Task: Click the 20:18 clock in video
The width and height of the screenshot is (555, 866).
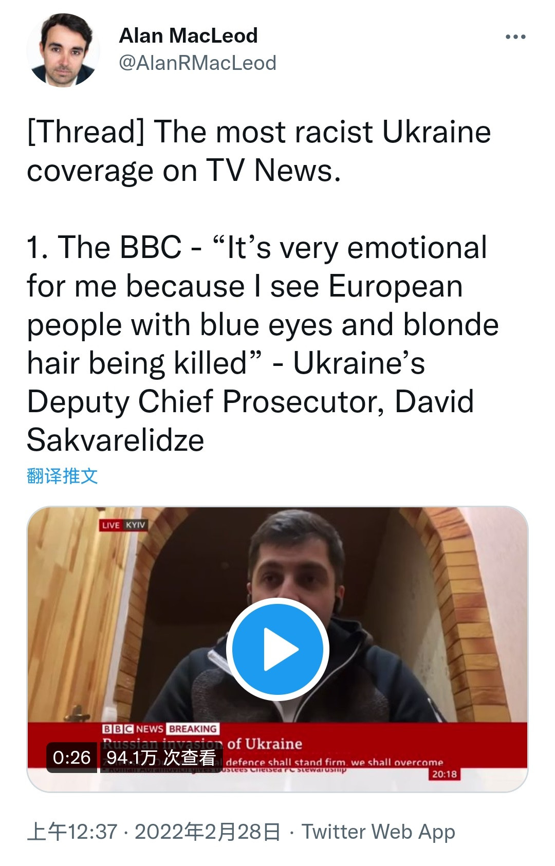Action: coord(444,774)
